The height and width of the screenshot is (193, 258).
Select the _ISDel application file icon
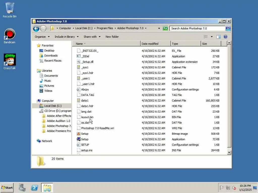point(79,56)
